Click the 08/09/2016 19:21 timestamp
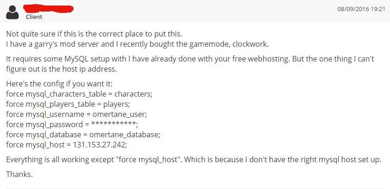 [361, 9]
